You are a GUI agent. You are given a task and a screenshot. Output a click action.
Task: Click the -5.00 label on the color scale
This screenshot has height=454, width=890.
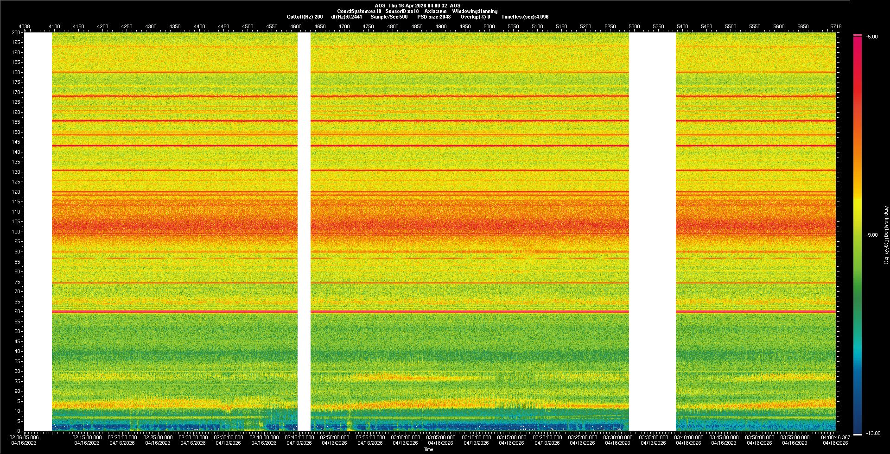[x=872, y=37]
